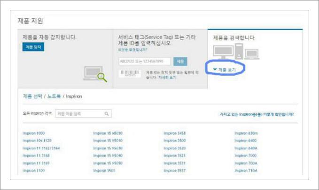
Task: Open Inspiron 10z 1120 model link
Action: point(37,141)
